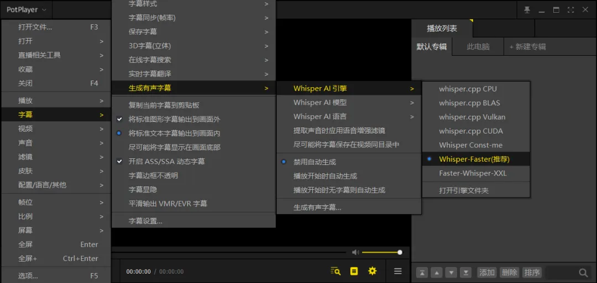Select Whisper-Faster(推荐) engine
597x283 pixels.
click(x=476, y=159)
